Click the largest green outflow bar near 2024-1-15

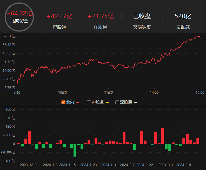pos(75,150)
